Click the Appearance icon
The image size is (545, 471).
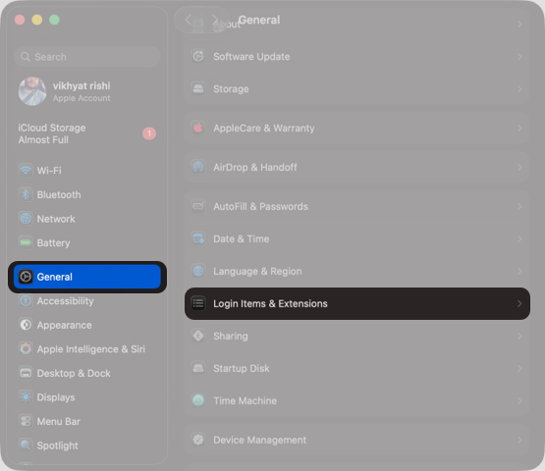[x=26, y=325]
